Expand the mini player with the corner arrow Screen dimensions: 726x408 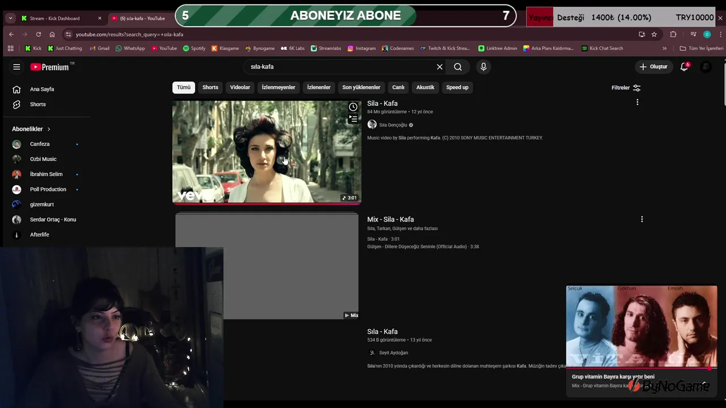[x=704, y=384]
